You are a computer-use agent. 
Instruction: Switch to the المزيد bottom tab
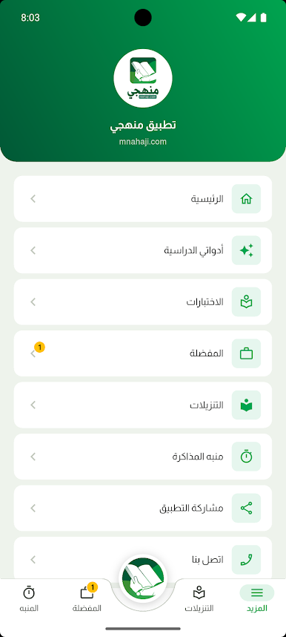pos(257,599)
